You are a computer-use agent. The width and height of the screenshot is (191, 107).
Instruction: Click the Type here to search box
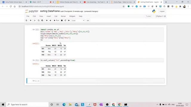[27, 104]
